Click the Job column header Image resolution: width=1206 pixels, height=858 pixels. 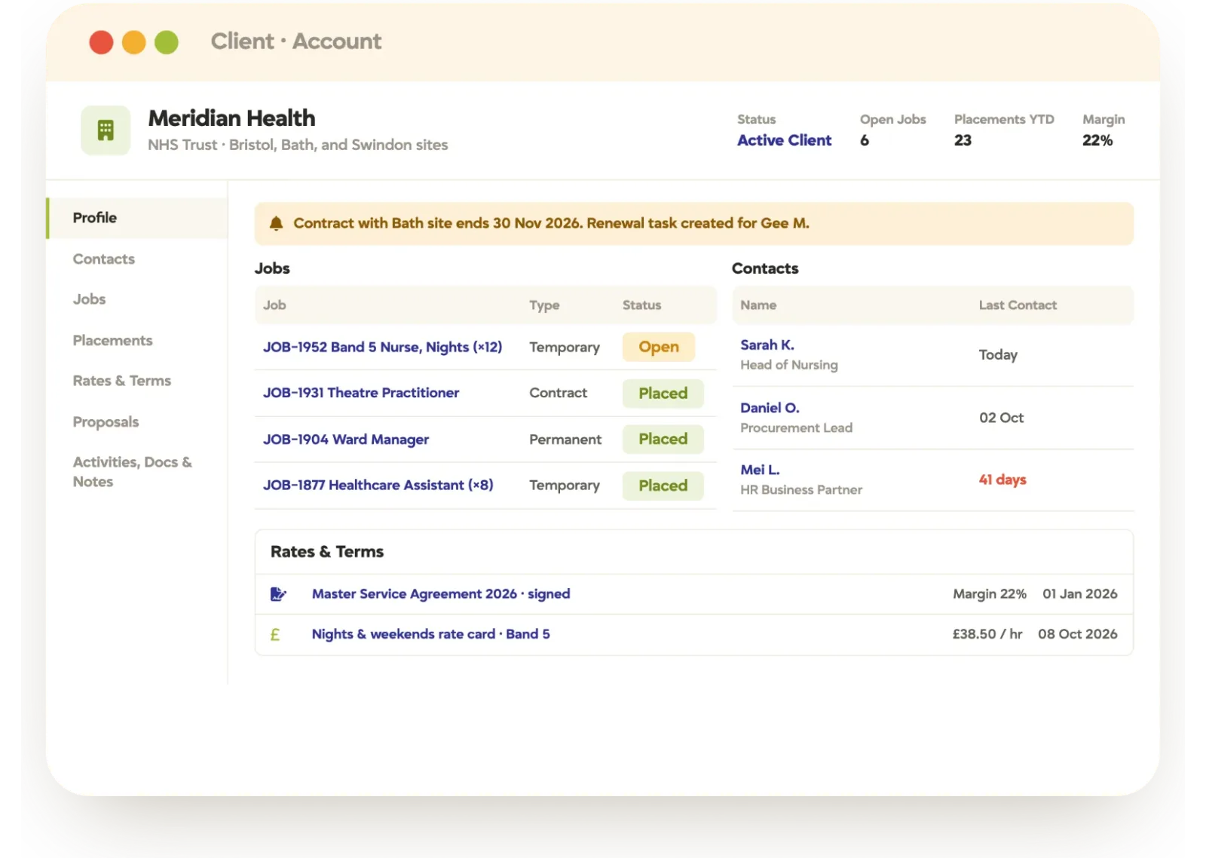coord(274,305)
